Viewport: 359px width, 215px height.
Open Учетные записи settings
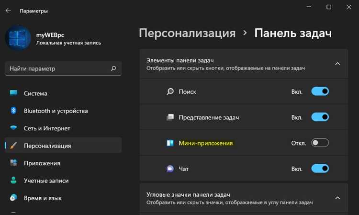pos(63,181)
